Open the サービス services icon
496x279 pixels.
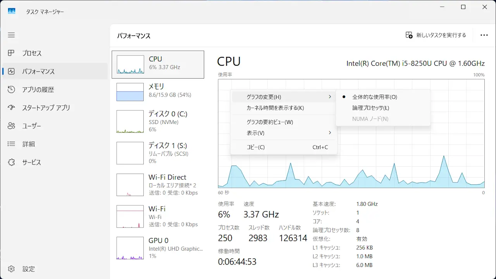[11, 162]
